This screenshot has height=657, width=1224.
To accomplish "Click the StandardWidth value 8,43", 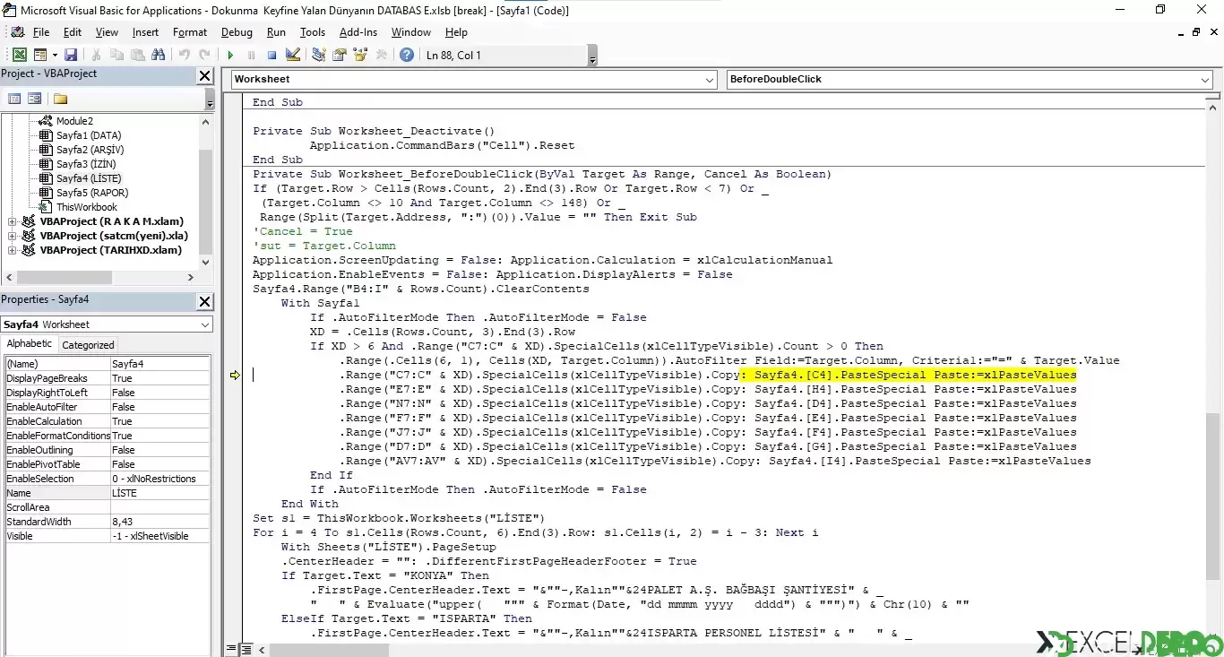I will pyautogui.click(x=160, y=522).
